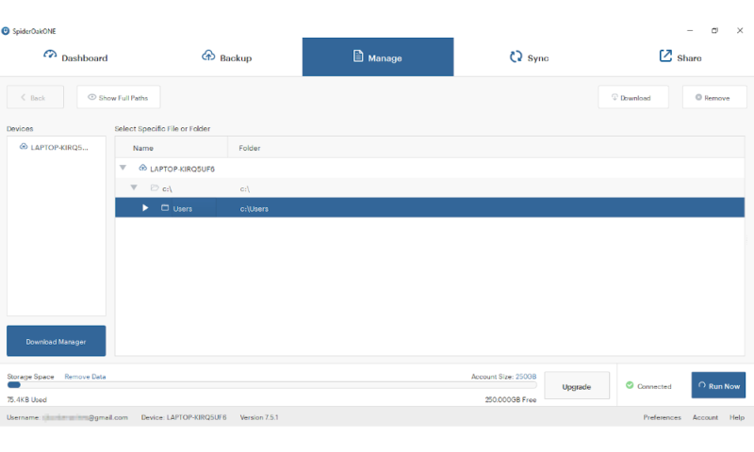Click the Remove button

(x=714, y=98)
